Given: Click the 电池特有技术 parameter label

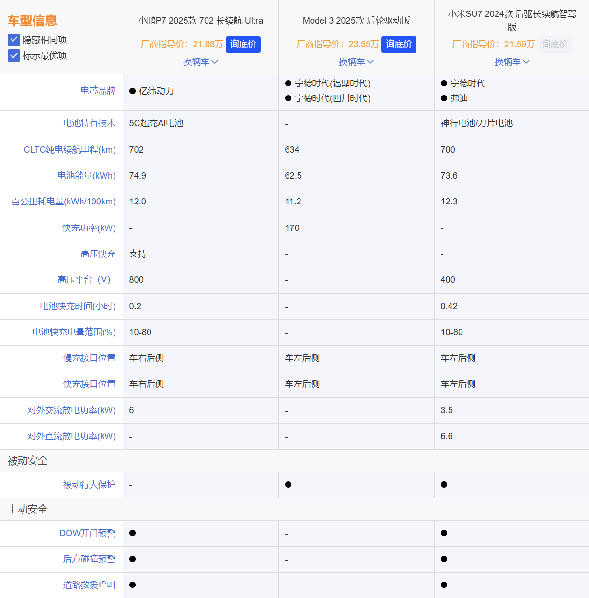Looking at the screenshot, I should [x=90, y=123].
